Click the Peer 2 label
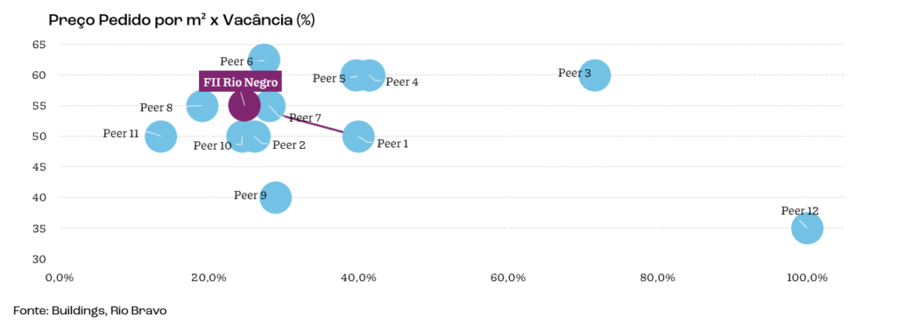This screenshot has width=897, height=324. pyautogui.click(x=289, y=145)
